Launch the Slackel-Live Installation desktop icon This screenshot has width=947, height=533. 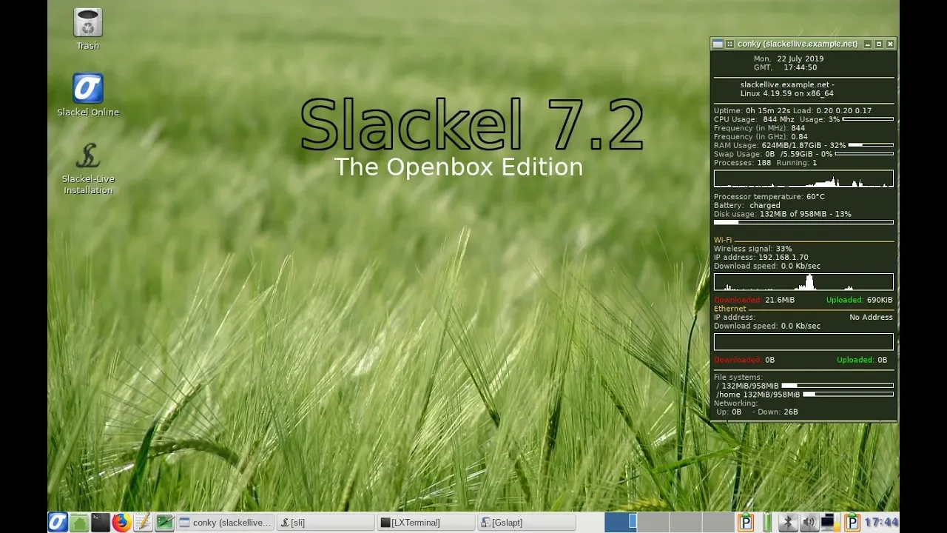[x=88, y=155]
